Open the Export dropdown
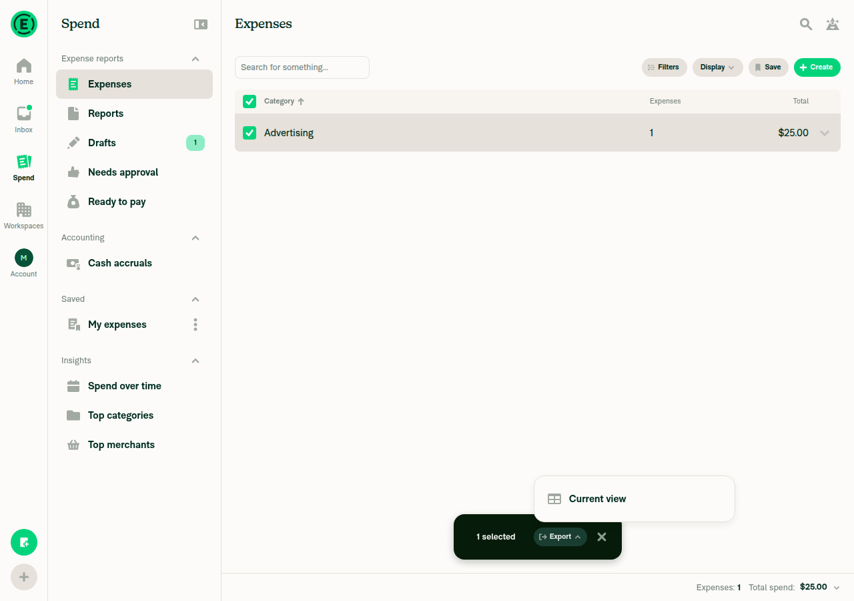854x601 pixels. (560, 537)
